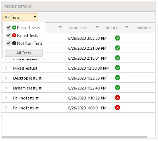The height and width of the screenshot is (141, 158).
Task: Click start time 6/26/2023 2:16:01 PM
Action: (x=87, y=58)
